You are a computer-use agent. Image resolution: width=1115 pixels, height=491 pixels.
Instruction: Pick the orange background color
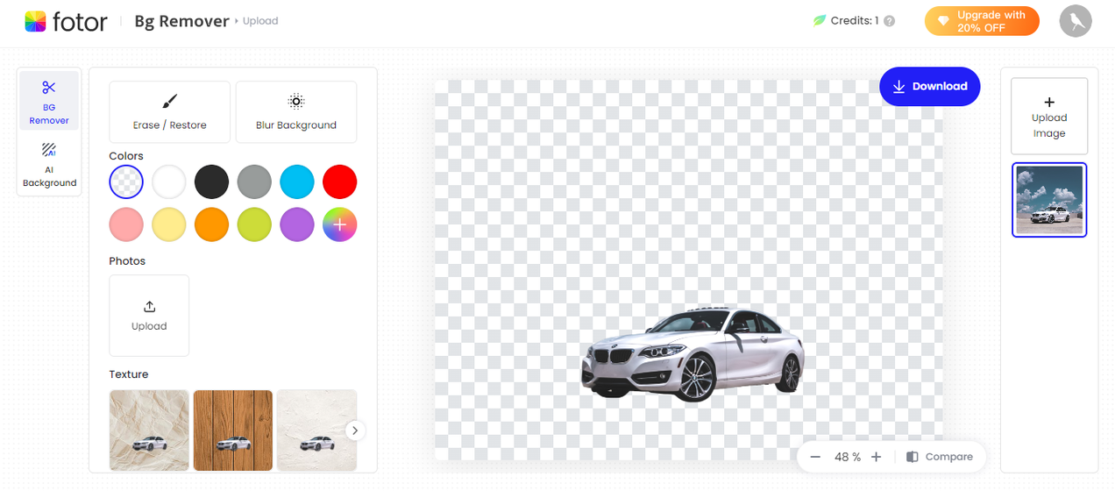point(211,225)
